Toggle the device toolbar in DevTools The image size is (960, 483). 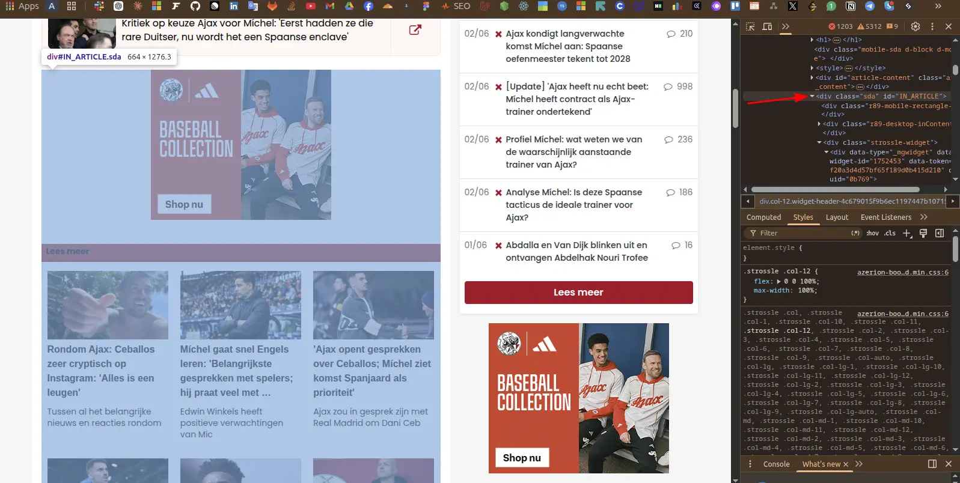767,26
